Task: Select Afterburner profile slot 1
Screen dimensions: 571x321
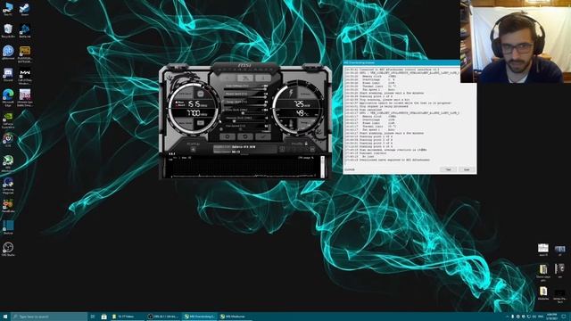Action: coord(282,149)
